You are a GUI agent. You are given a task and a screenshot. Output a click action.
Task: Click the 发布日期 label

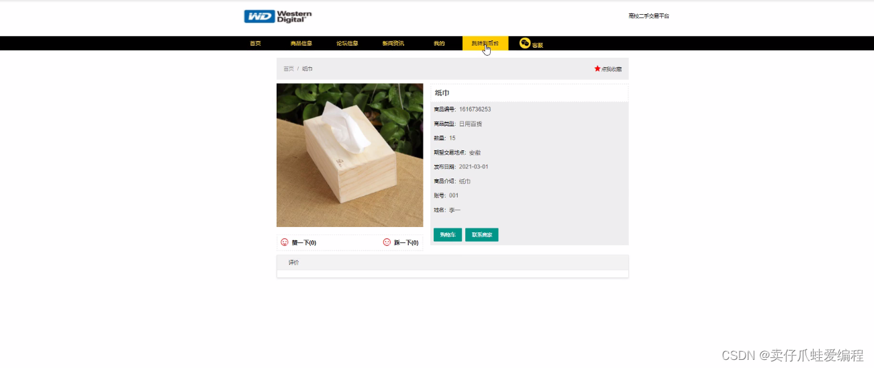coord(444,167)
